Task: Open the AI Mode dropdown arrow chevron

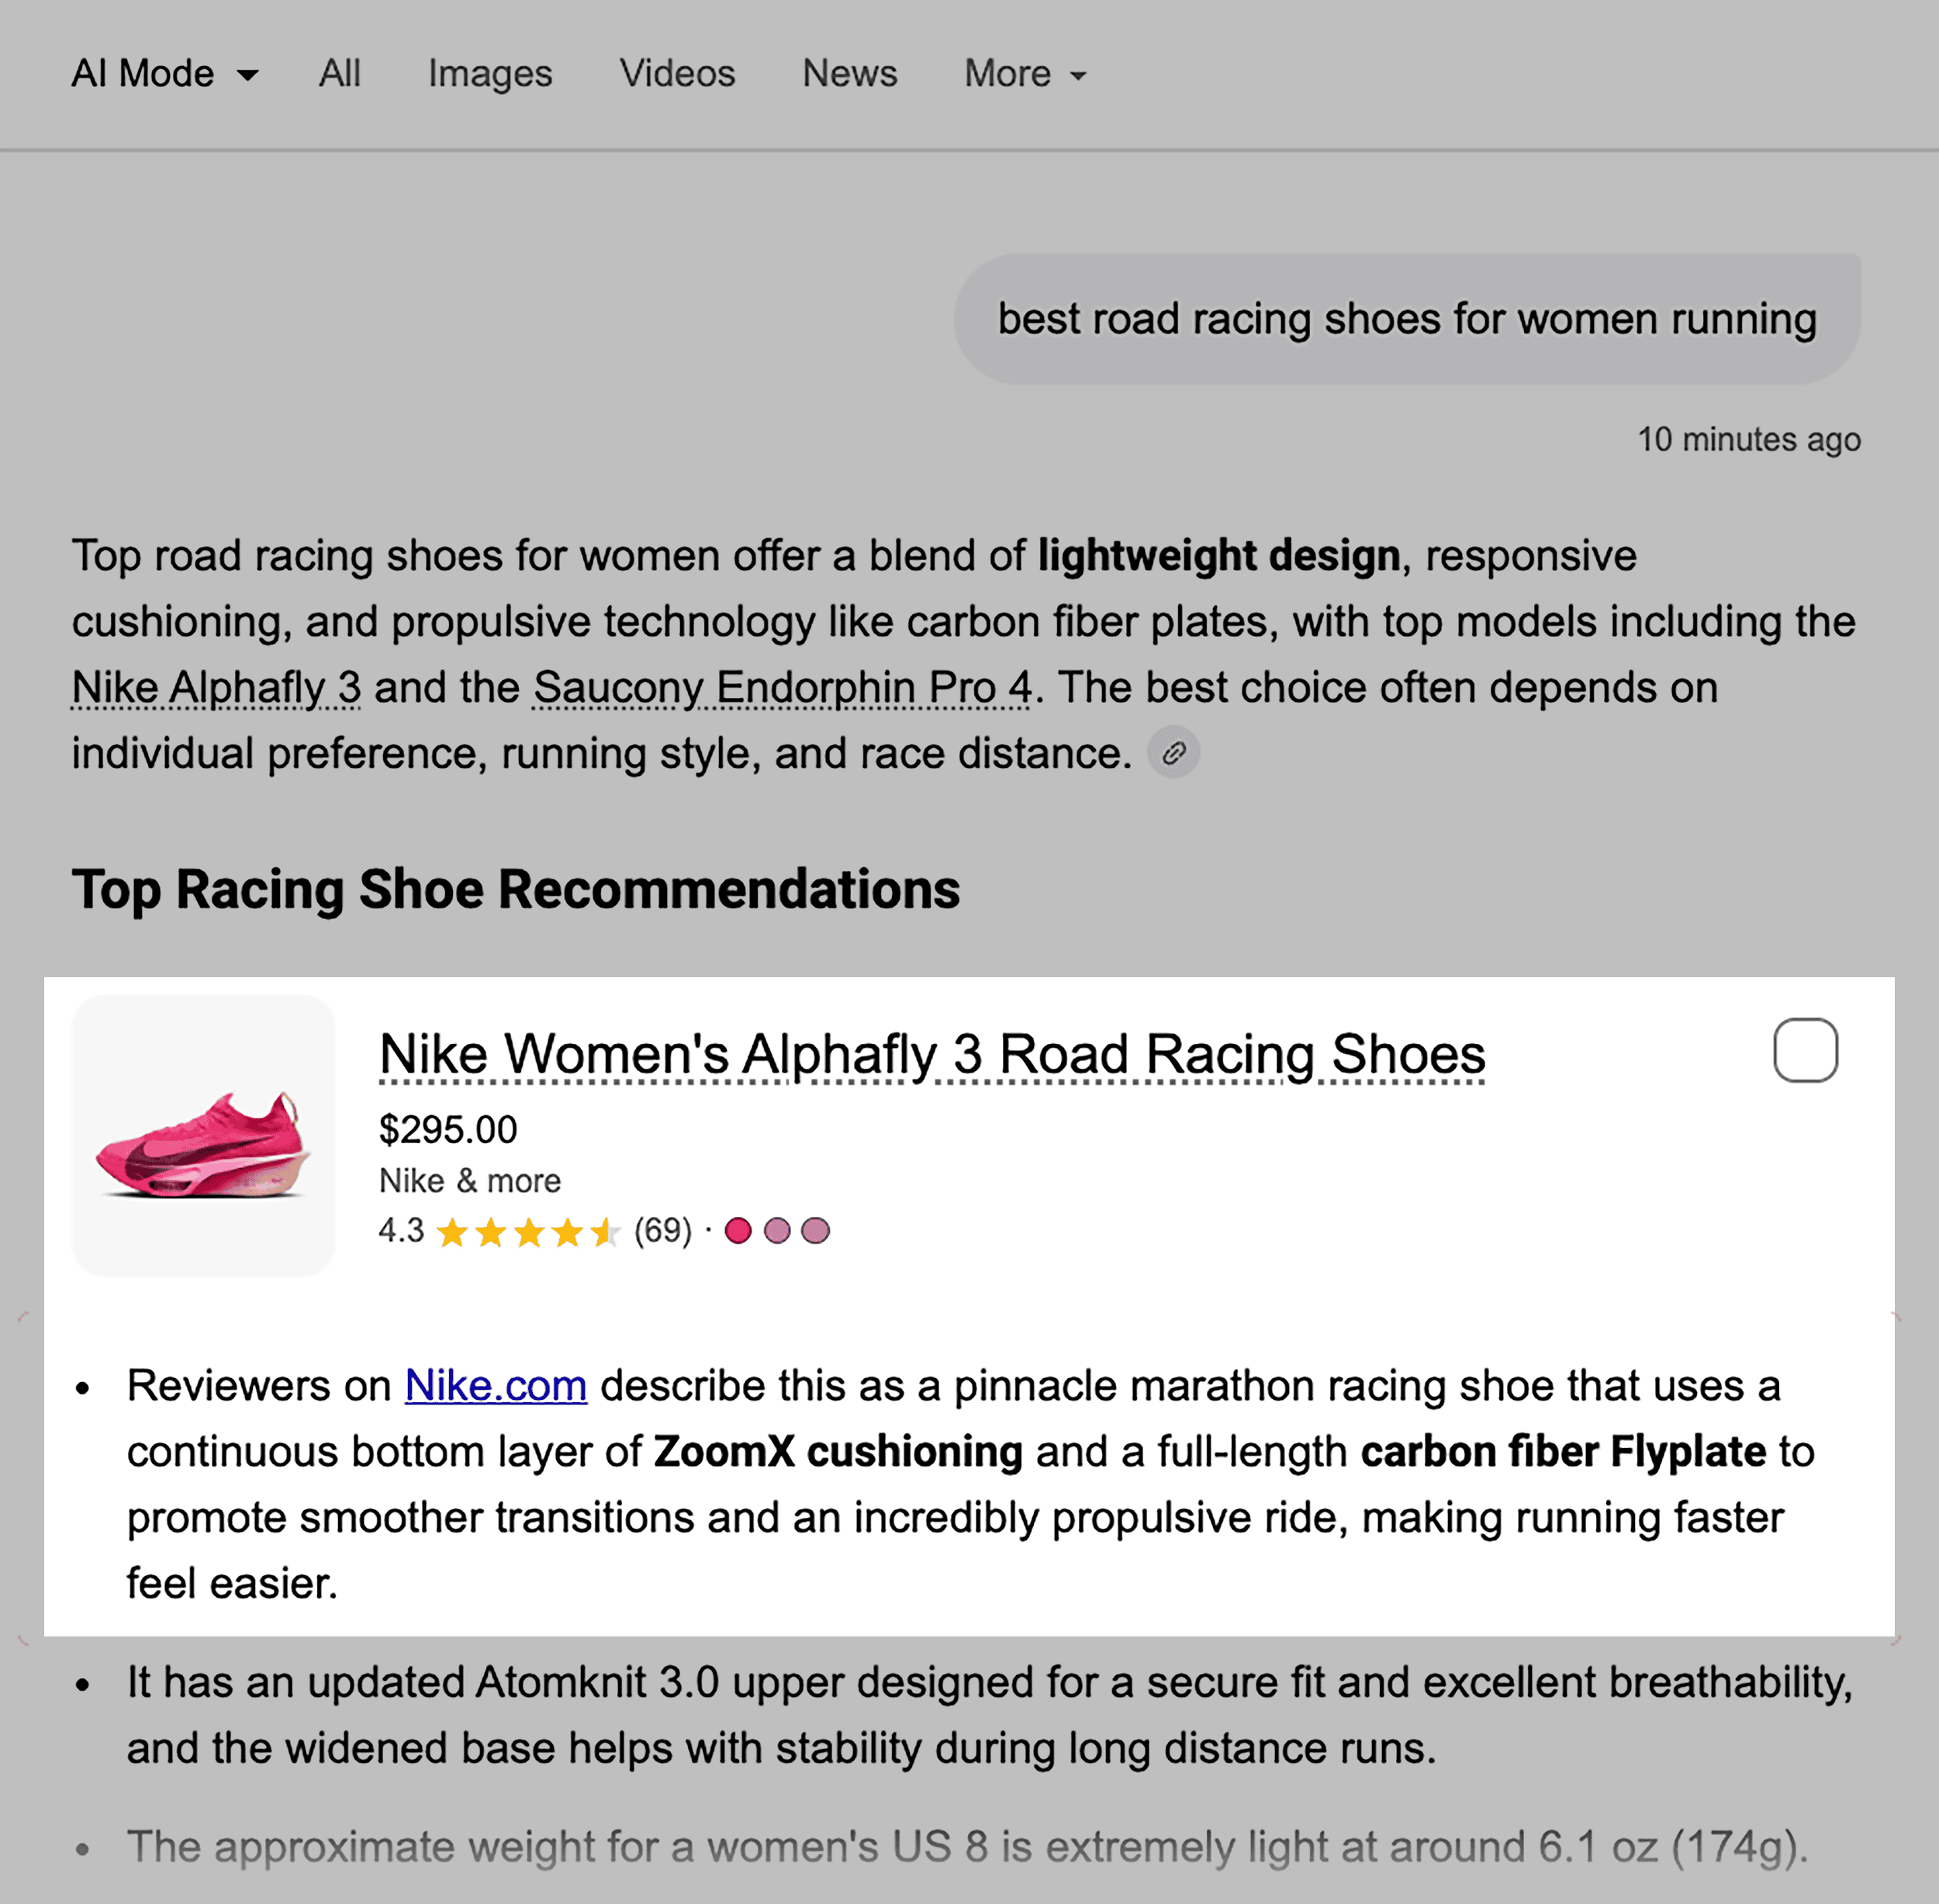Action: click(x=249, y=75)
